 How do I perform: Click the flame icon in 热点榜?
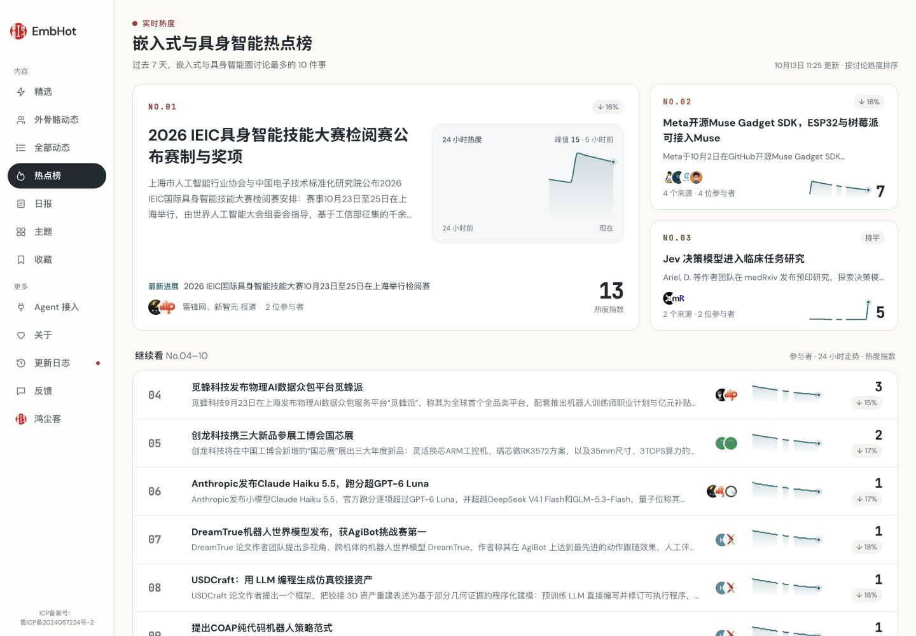coord(21,176)
